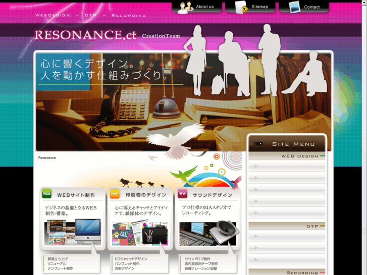Click the サウンドデザイン heading
The width and height of the screenshot is (367, 275).
coord(212,195)
